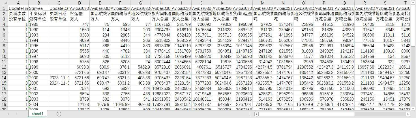Click cell containing 更新次数
416x118 pixels.
pos(18,13)
